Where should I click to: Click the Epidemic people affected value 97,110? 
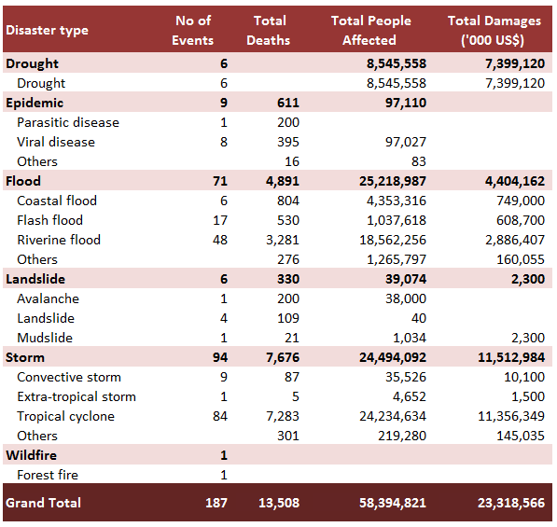coord(406,103)
